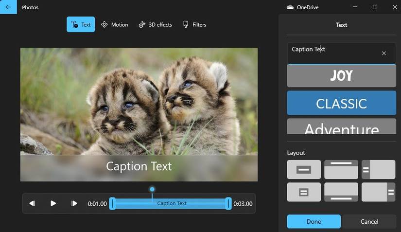This screenshot has height=232, width=401.
Task: Click the OneDrive cloud icon
Action: [290, 7]
